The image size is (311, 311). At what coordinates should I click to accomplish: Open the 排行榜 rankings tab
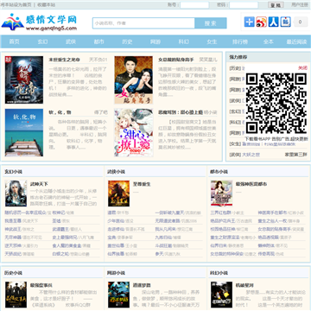point(240,41)
